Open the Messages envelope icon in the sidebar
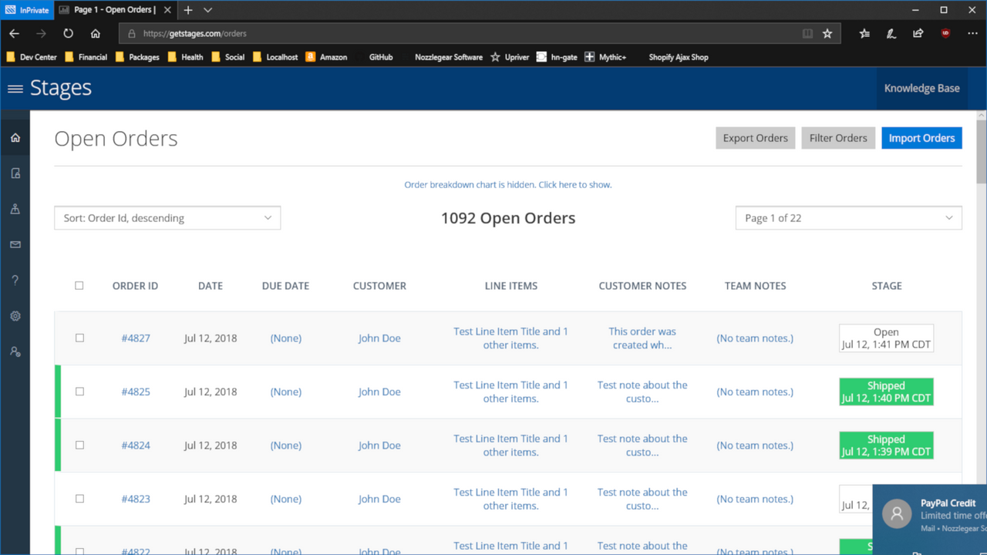Image resolution: width=987 pixels, height=555 pixels. tap(15, 244)
